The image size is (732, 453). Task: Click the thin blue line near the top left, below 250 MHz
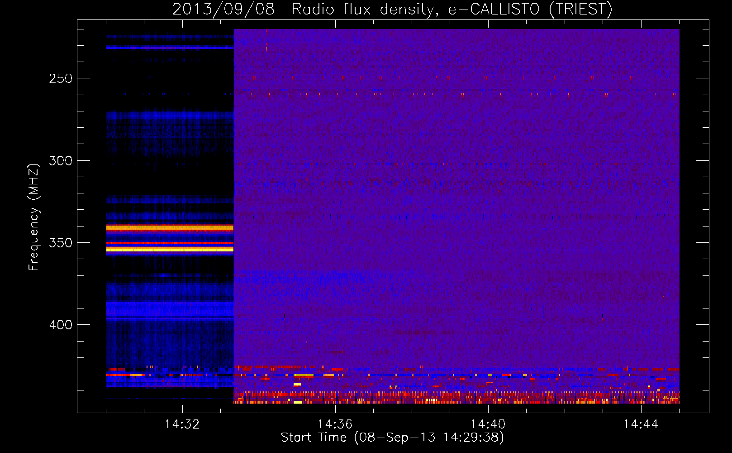pyautogui.click(x=170, y=47)
